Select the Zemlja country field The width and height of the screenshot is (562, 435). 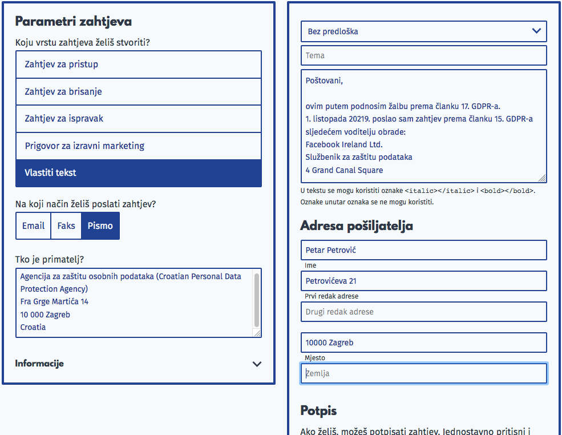tap(423, 373)
